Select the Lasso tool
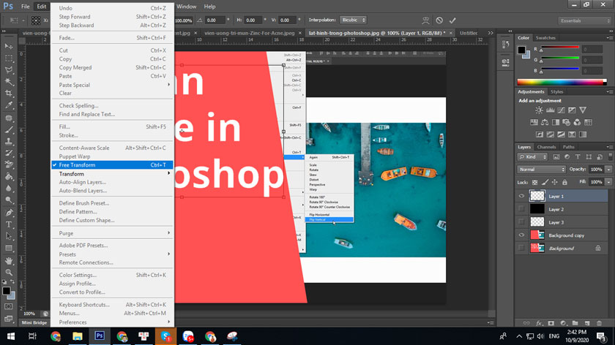Image resolution: width=615 pixels, height=345 pixels. tap(9, 69)
